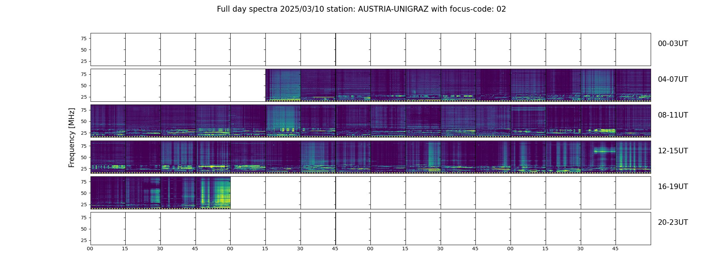Select the '08-11UT' row label
This screenshot has width=723, height=275.
pos(673,115)
